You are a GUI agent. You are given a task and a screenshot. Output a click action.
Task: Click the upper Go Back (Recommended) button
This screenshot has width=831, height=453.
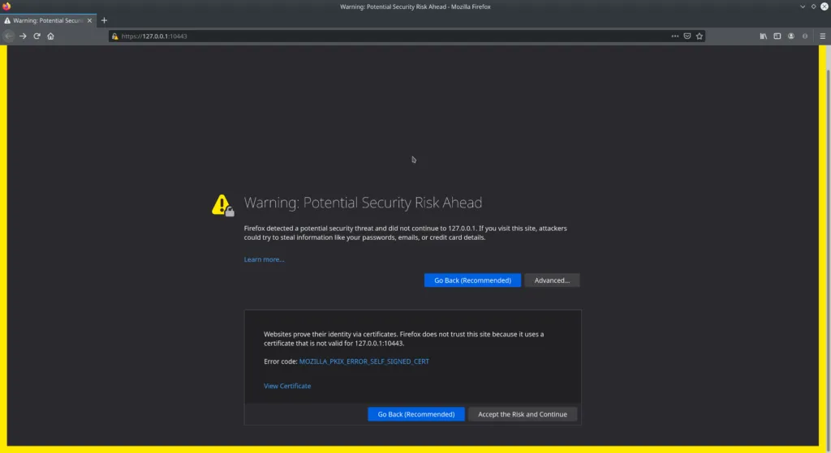click(472, 280)
